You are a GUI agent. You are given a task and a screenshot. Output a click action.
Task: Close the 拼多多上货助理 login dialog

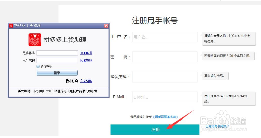click(x=106, y=26)
